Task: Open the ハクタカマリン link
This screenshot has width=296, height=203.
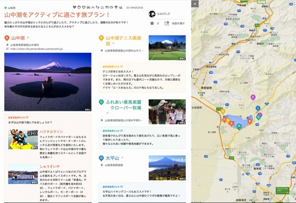Action: (x=51, y=131)
